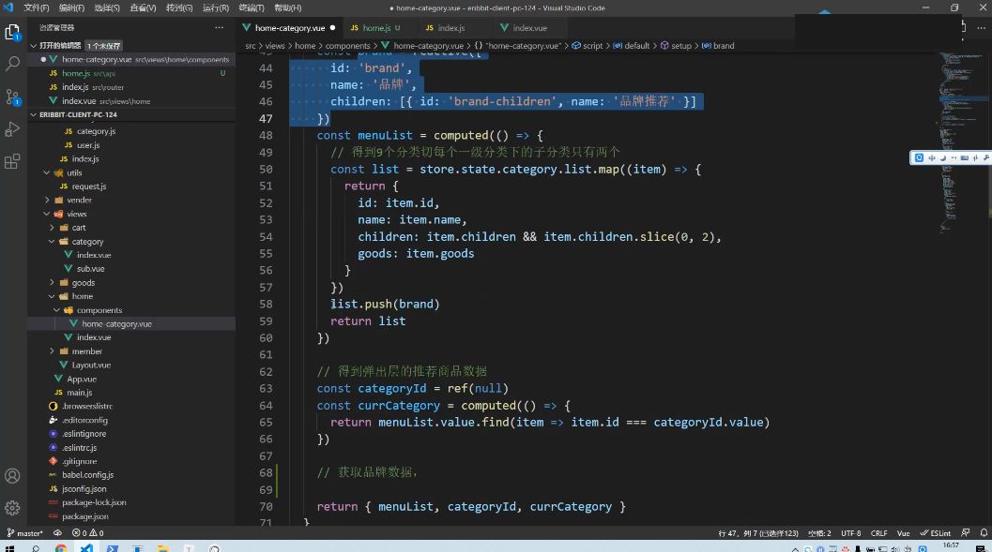Open the Source Control view

pyautogui.click(x=12, y=97)
